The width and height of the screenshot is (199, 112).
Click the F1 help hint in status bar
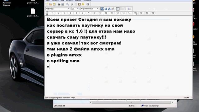pos(60,98)
